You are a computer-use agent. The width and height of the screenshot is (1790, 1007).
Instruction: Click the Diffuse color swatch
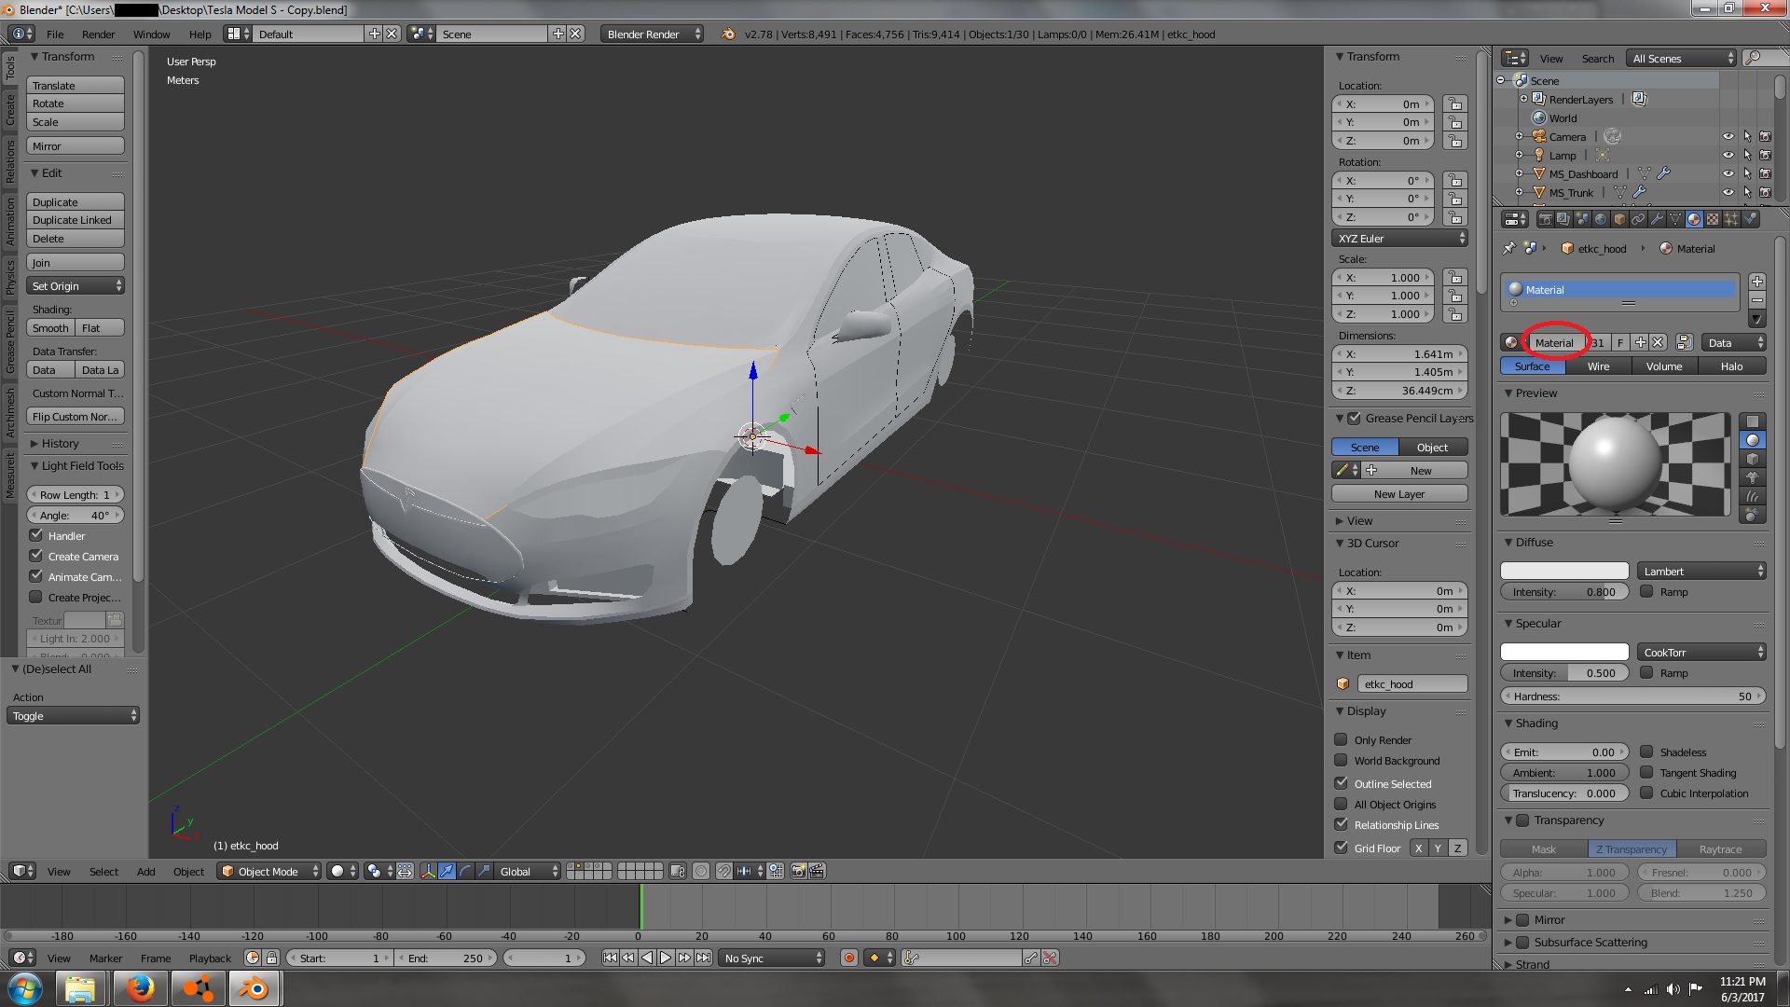[x=1563, y=571]
